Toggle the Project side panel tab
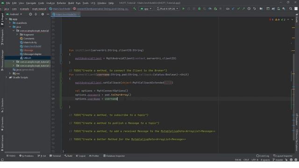 tap(2, 19)
